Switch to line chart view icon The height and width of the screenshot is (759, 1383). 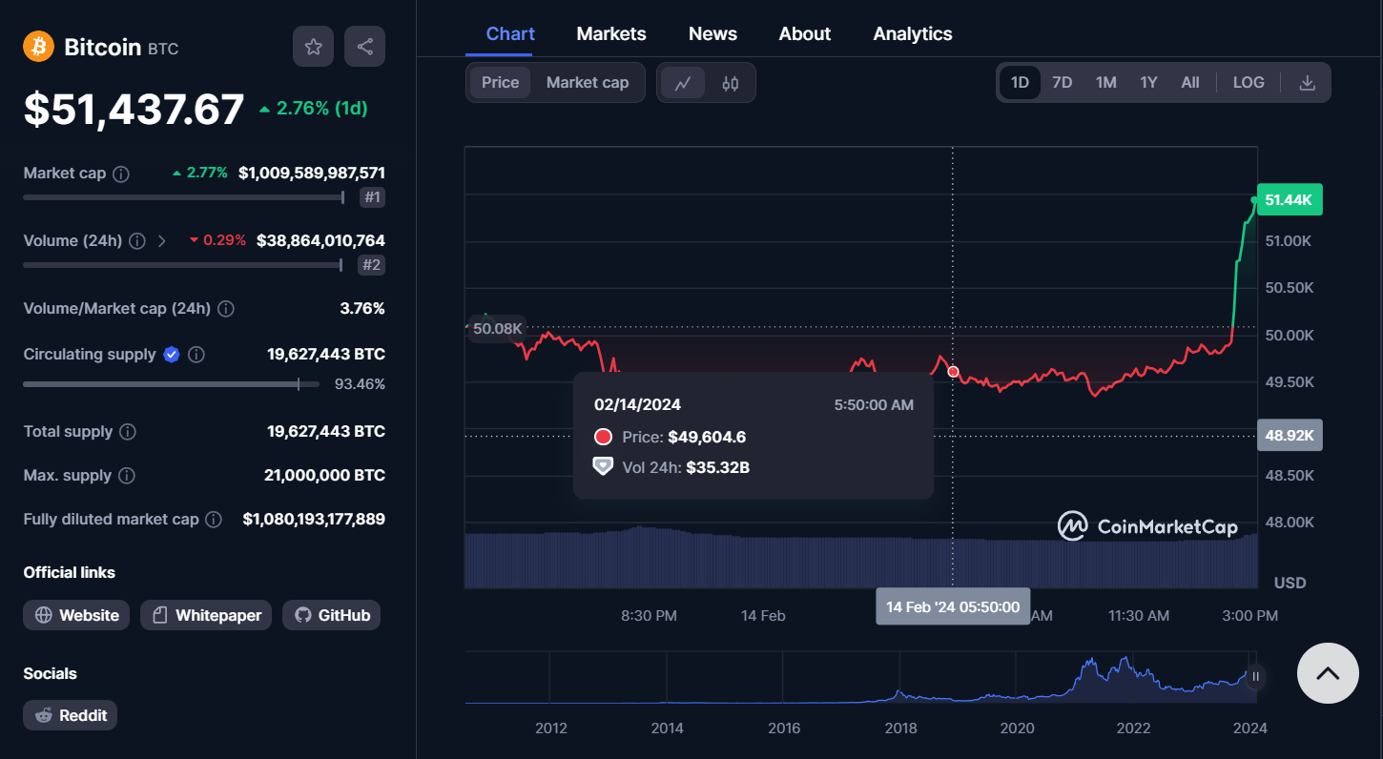tap(682, 83)
